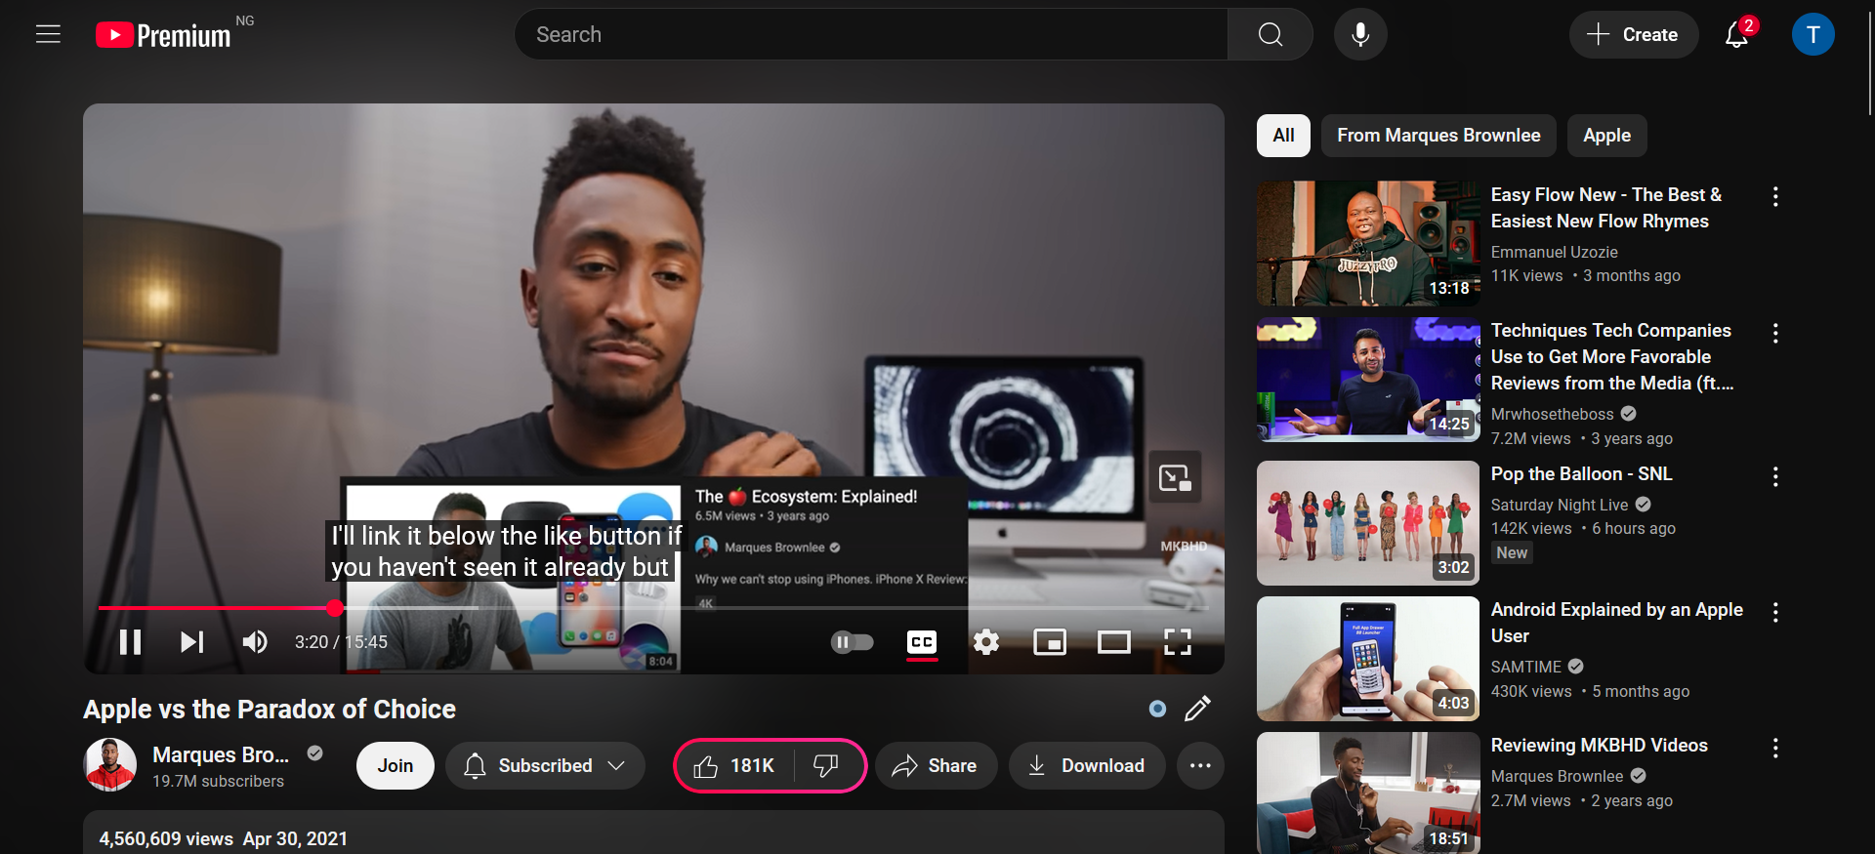The height and width of the screenshot is (854, 1875).
Task: Open notifications bell
Action: coord(1736,34)
